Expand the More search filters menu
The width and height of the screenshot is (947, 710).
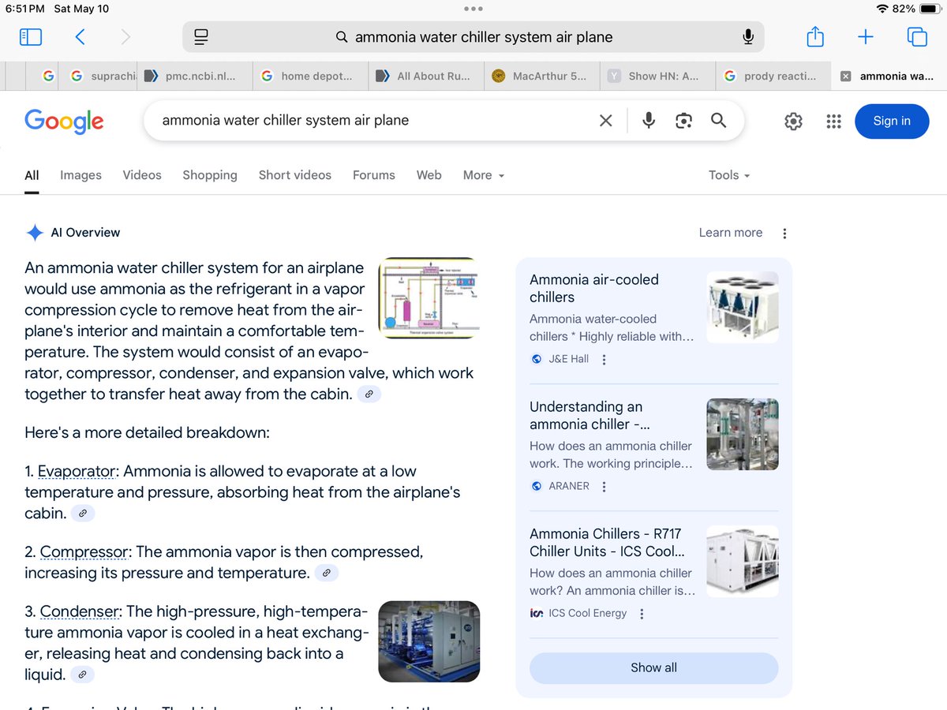coord(484,175)
